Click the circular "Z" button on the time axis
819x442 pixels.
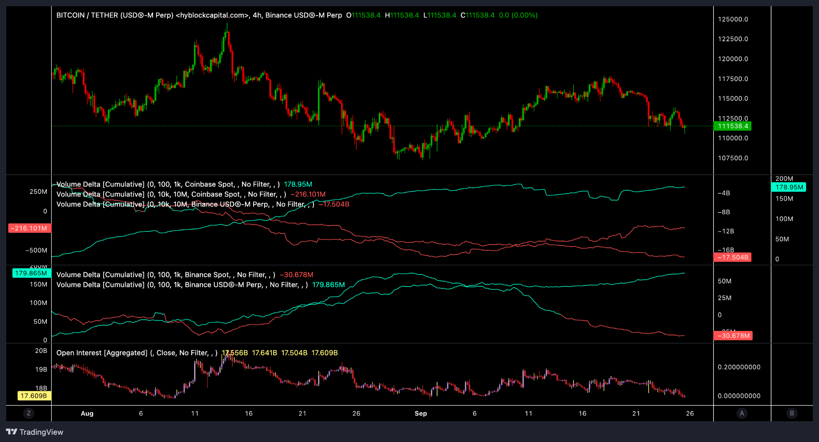tap(28, 414)
